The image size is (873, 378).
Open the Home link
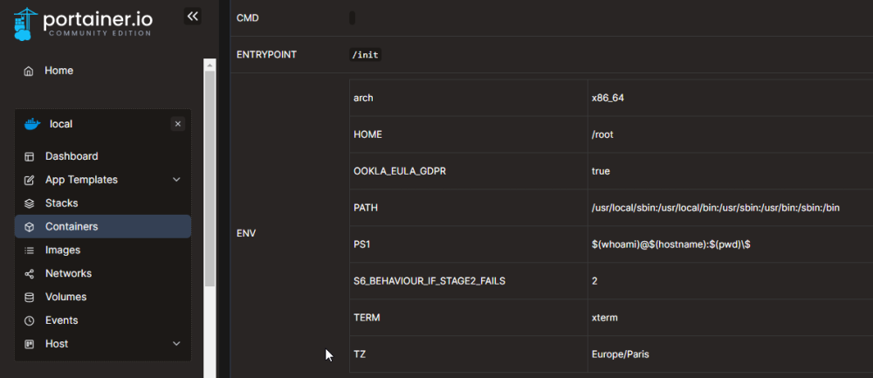[59, 71]
